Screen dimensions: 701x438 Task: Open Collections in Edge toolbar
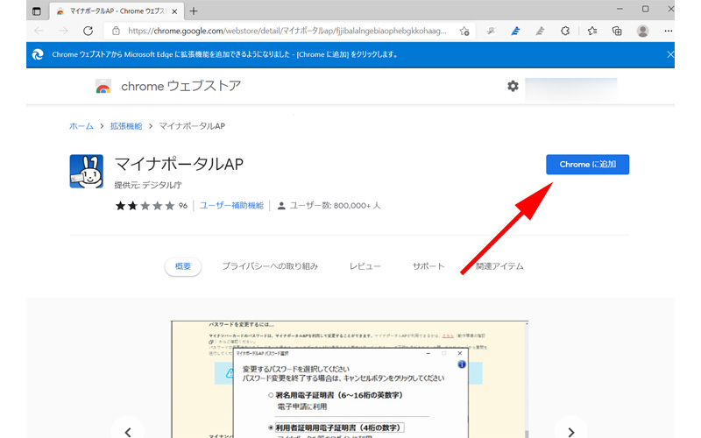(x=617, y=31)
